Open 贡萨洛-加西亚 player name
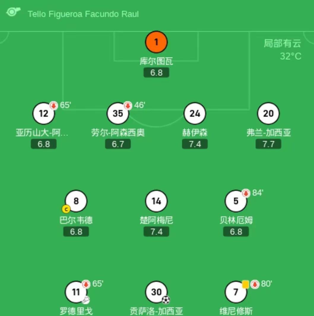This screenshot has width=314, height=316. tap(156, 311)
